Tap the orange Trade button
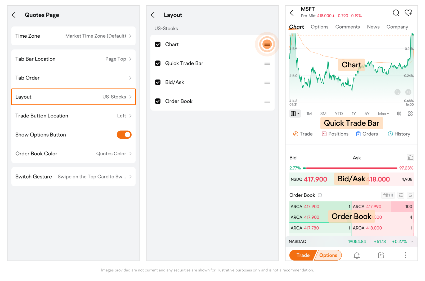Image resolution: width=425 pixels, height=281 pixels. tap(303, 255)
